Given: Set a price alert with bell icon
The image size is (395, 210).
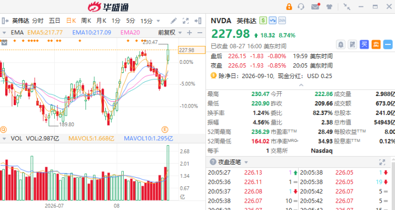Looking at the screenshot, I should (341, 45).
